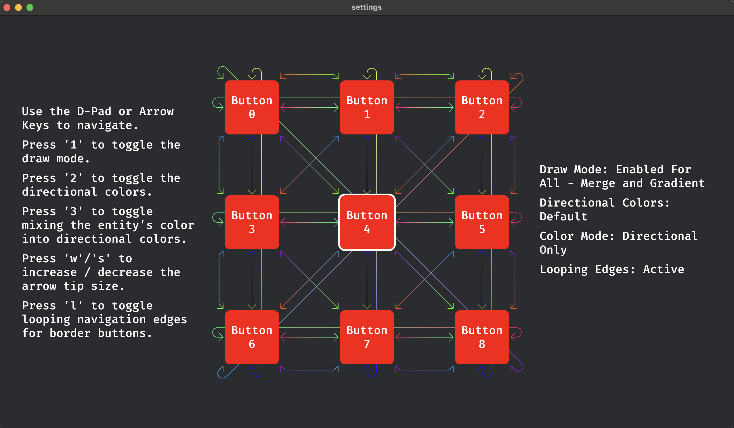
Task: Click Button 6 in the bottom row
Action: click(252, 337)
